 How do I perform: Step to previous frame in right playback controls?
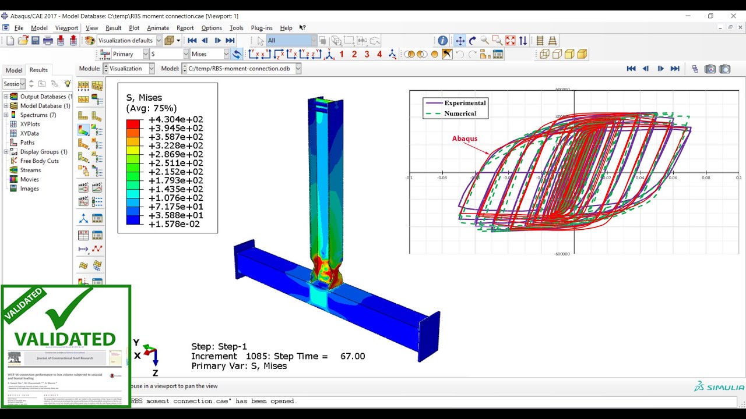646,69
